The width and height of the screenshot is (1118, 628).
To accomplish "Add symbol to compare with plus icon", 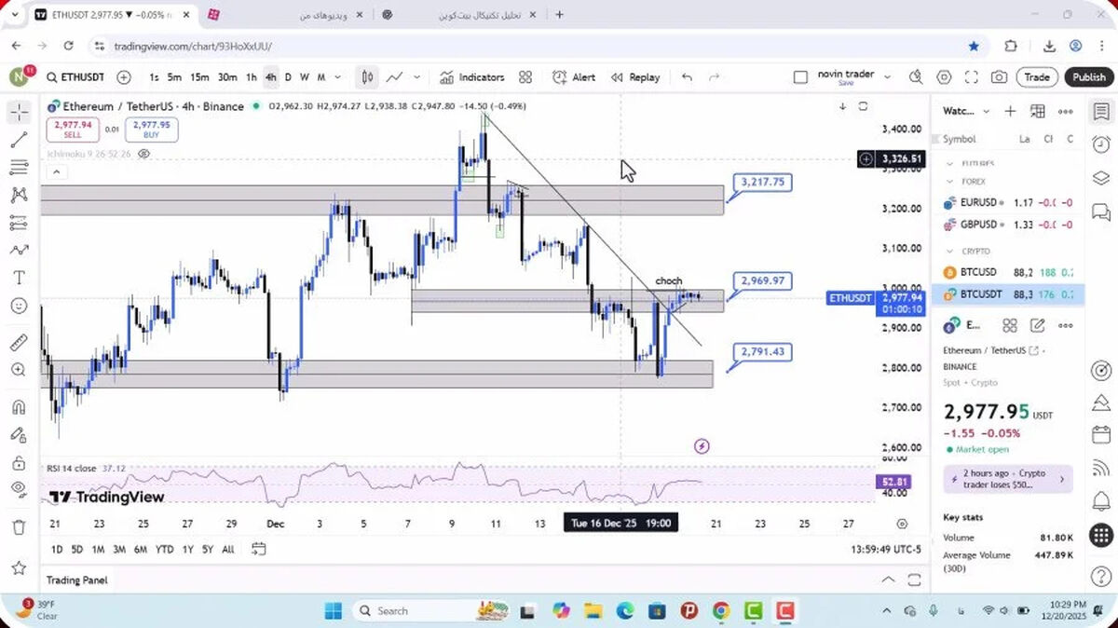I will click(x=124, y=77).
